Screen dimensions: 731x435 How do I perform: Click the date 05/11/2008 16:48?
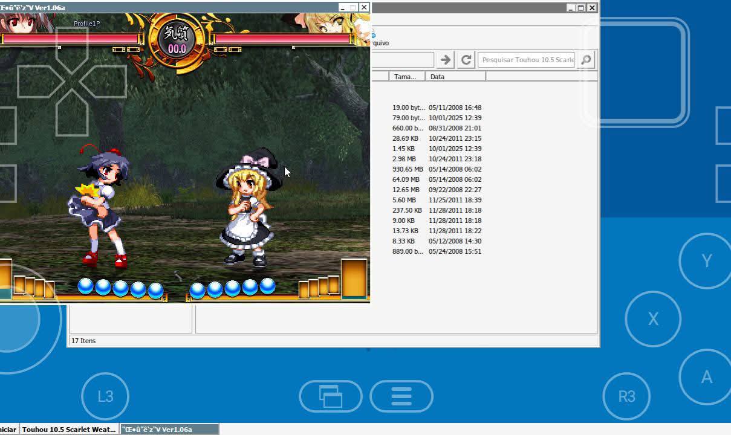pyautogui.click(x=455, y=108)
